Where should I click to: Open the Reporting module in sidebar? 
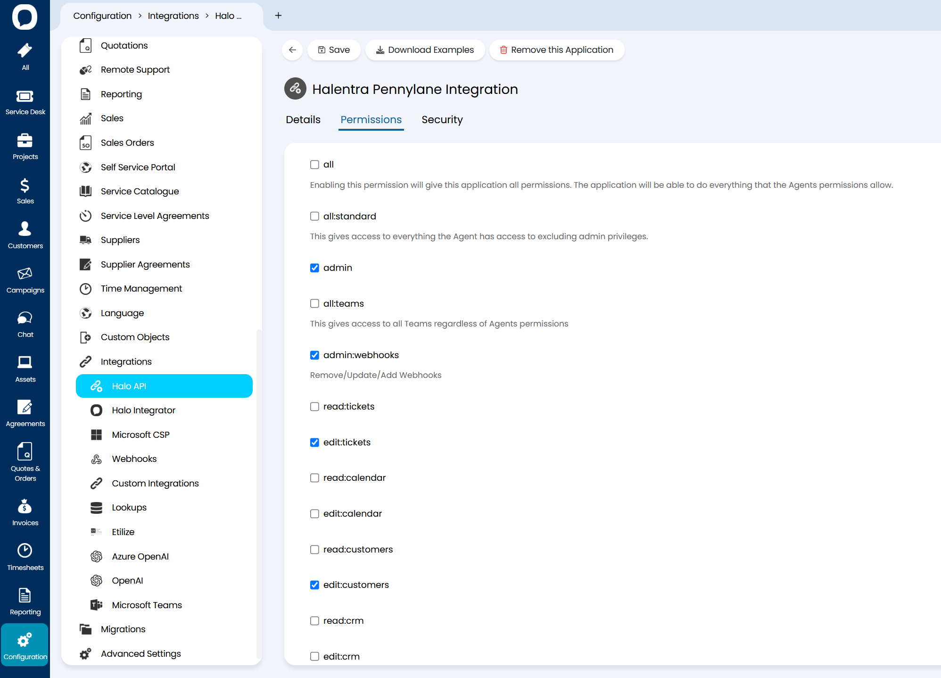coord(25,602)
